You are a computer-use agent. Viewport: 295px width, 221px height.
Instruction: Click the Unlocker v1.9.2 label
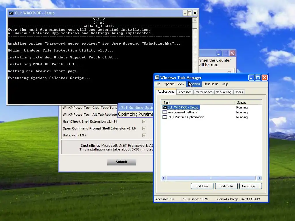[x=75, y=135]
